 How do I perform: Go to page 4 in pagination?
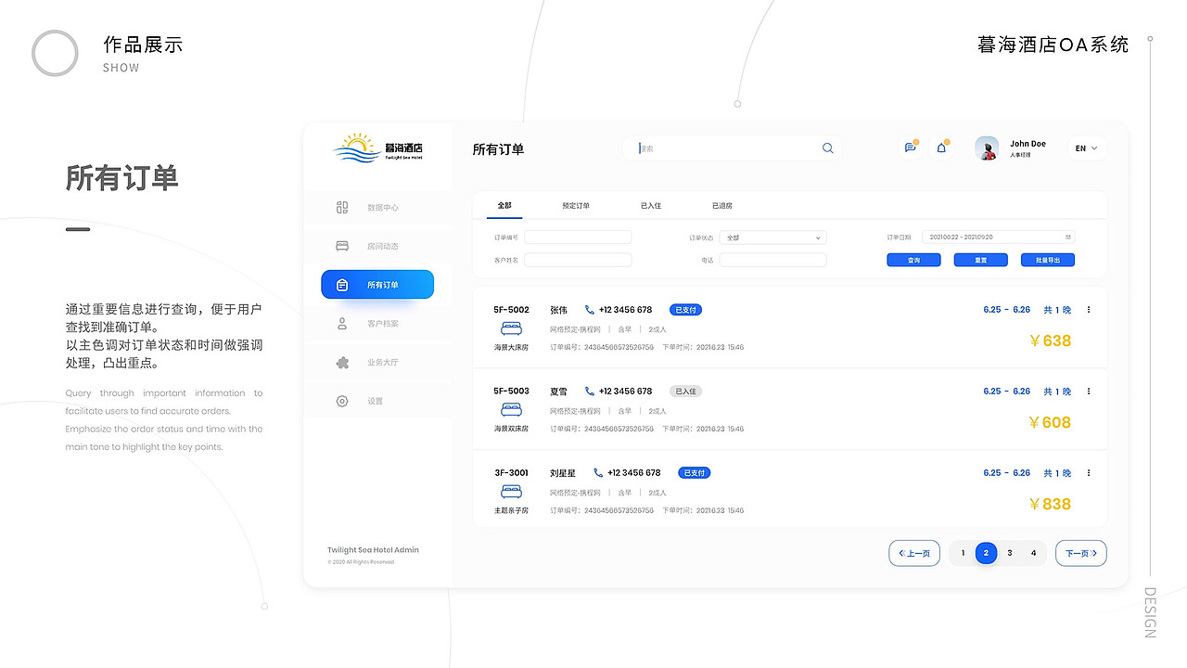click(1033, 553)
